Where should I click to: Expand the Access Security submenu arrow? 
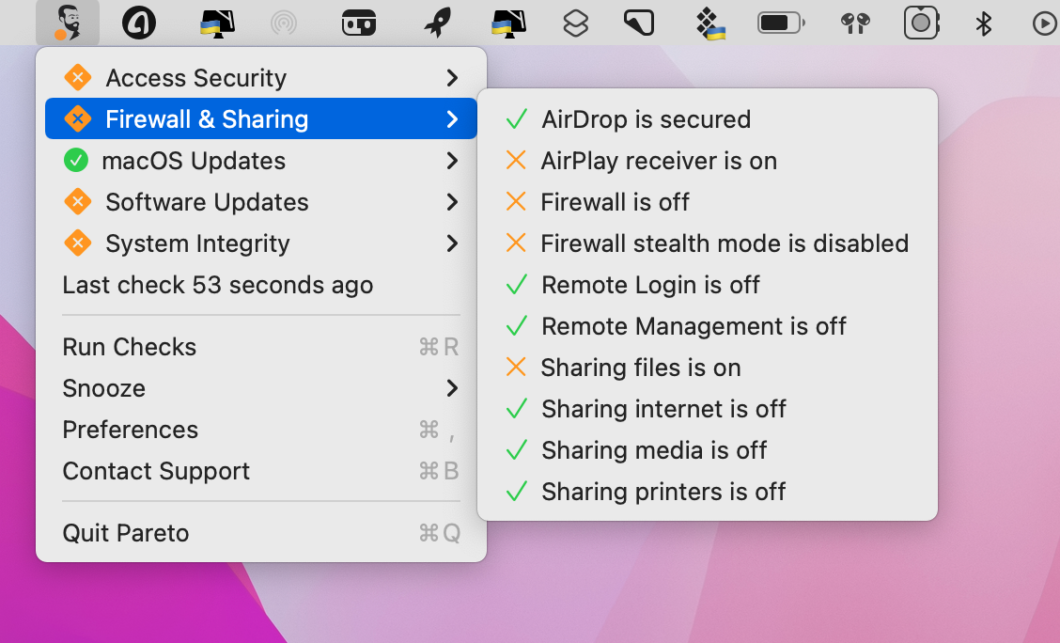[x=452, y=78]
